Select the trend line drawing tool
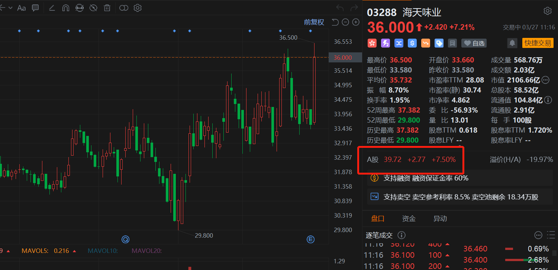 tap(52, 8)
